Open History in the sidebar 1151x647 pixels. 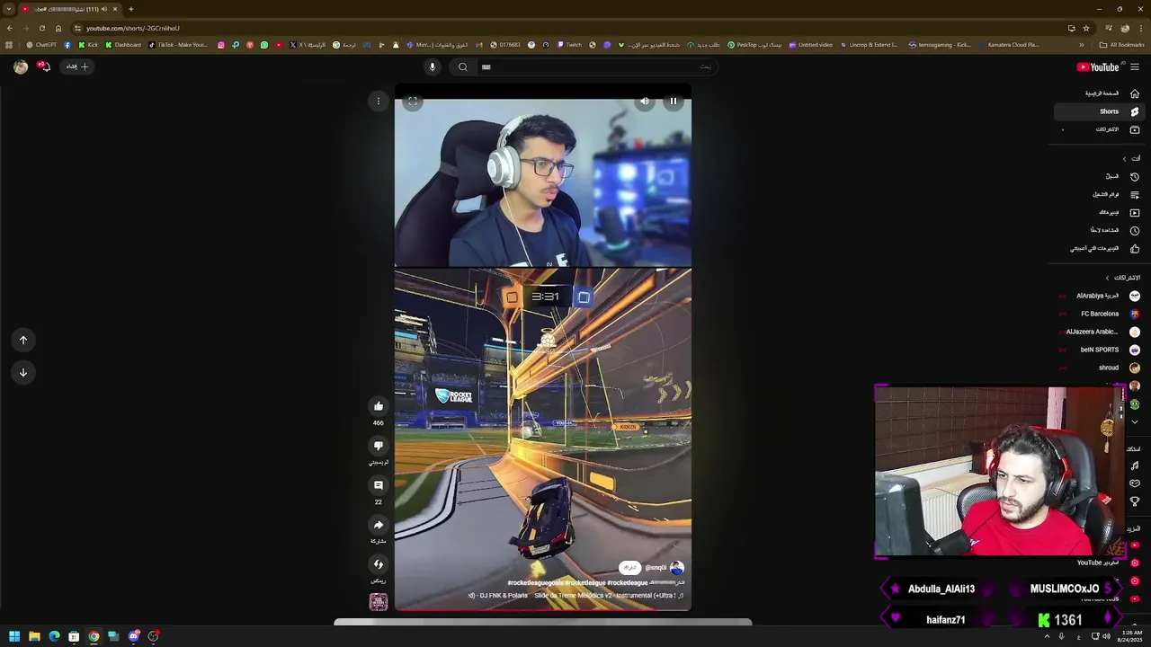tap(1098, 176)
